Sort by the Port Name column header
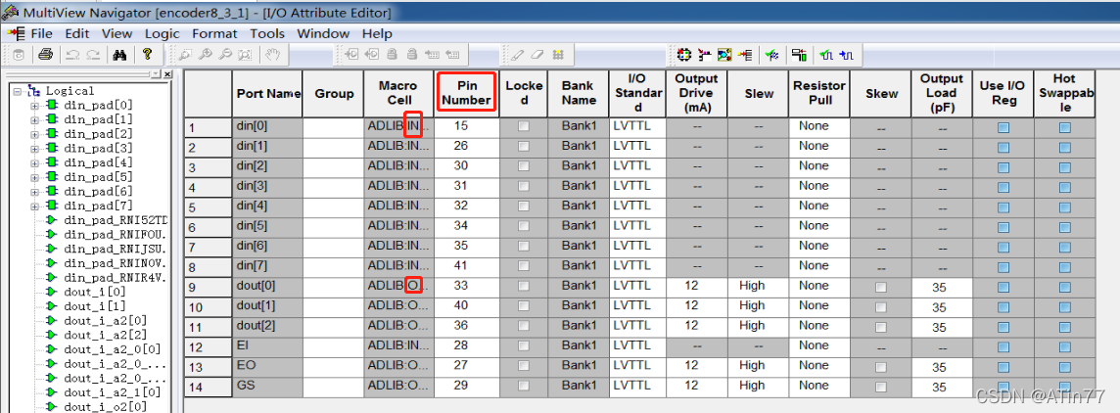The height and width of the screenshot is (413, 1120). point(268,94)
